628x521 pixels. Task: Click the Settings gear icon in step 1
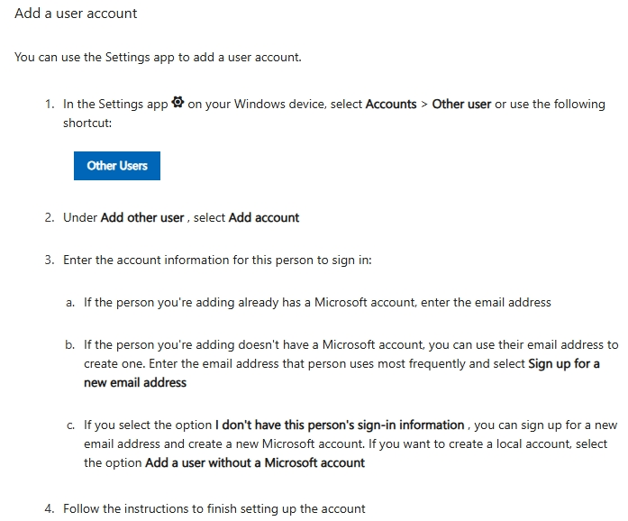177,104
